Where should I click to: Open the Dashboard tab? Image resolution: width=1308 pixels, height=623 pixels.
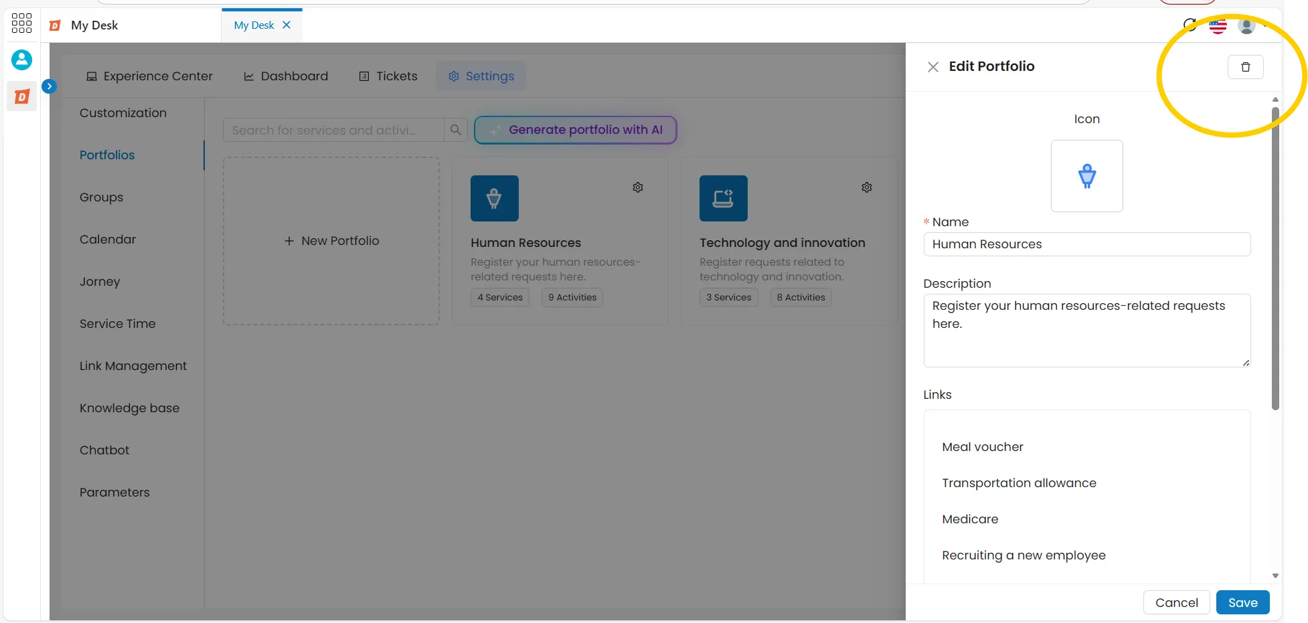click(x=286, y=76)
